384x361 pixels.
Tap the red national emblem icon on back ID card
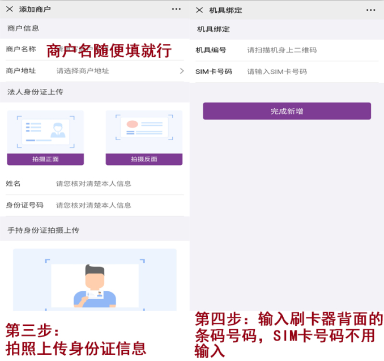(132, 124)
